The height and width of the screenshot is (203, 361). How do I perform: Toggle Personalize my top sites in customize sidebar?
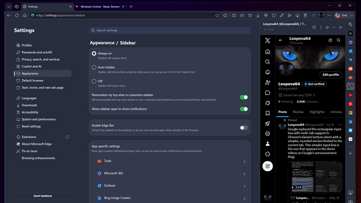[x=244, y=97]
